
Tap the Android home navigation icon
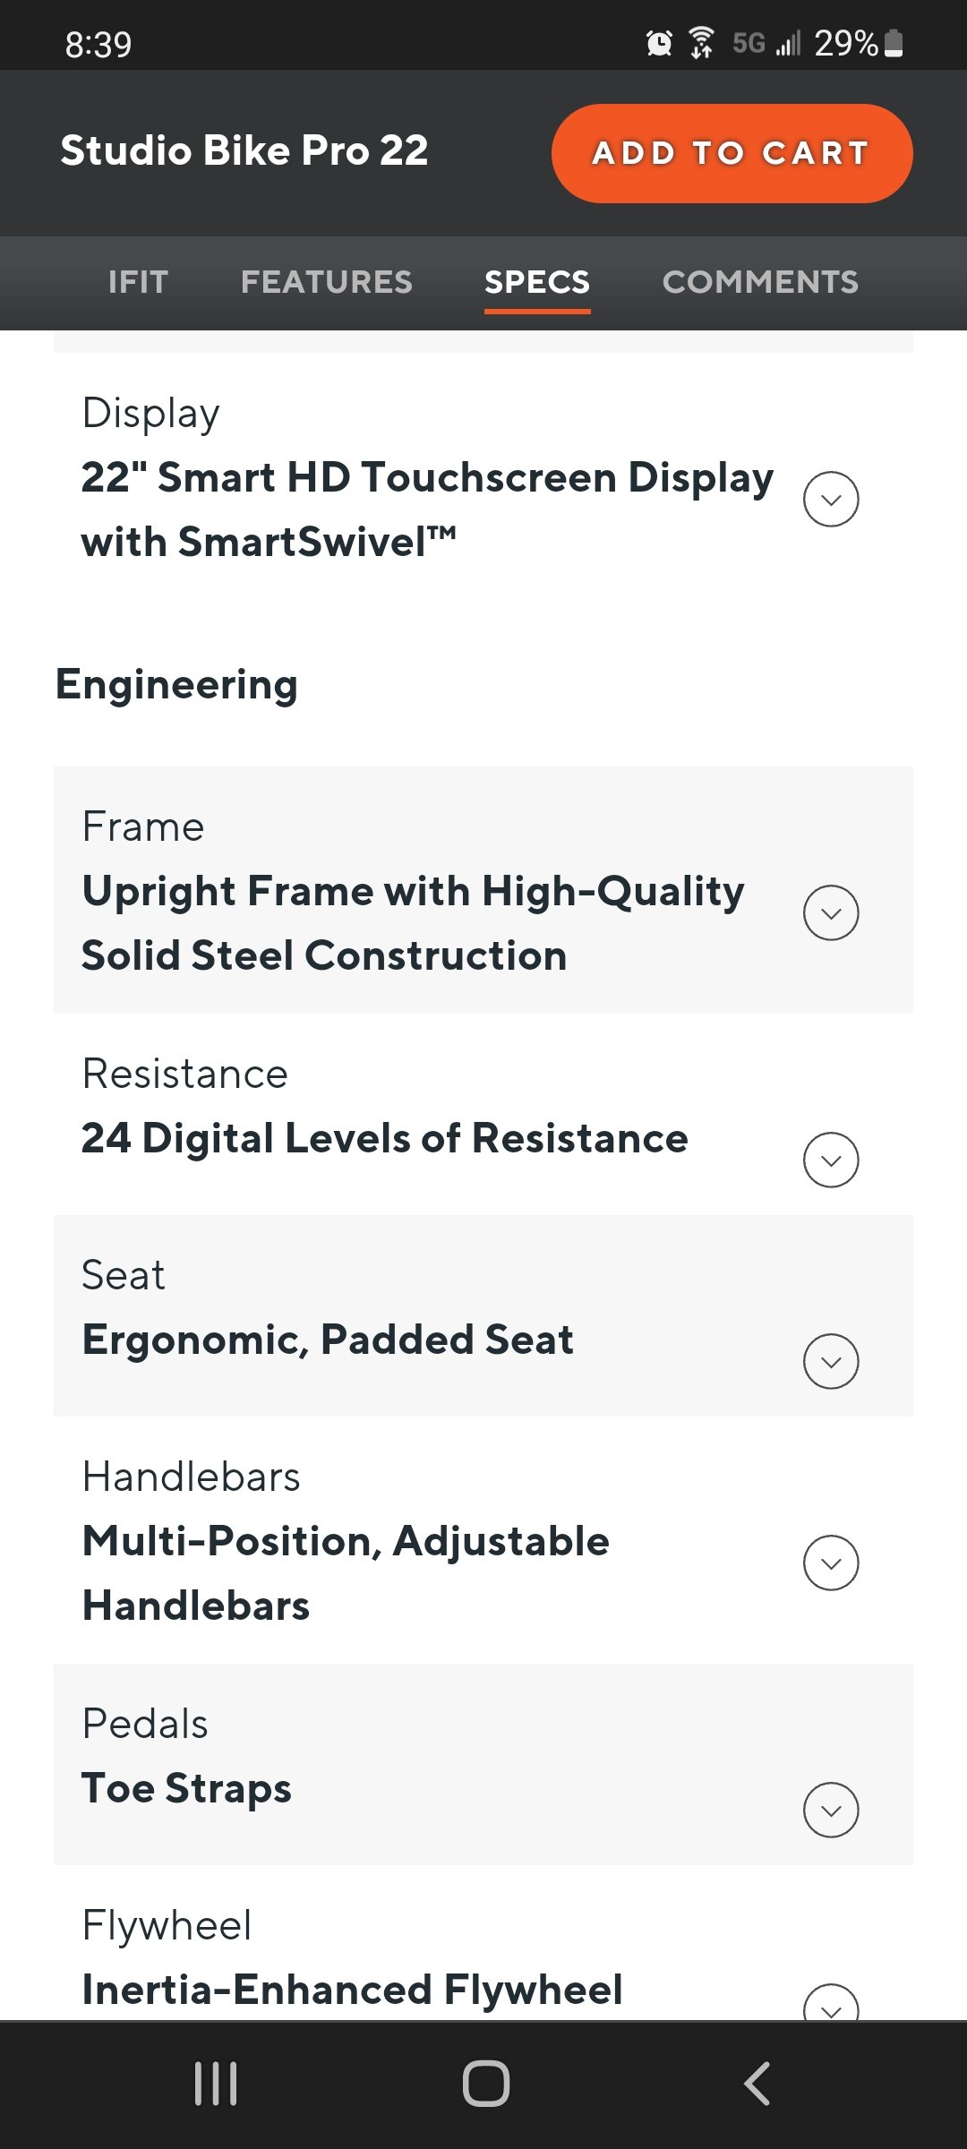tap(485, 2083)
